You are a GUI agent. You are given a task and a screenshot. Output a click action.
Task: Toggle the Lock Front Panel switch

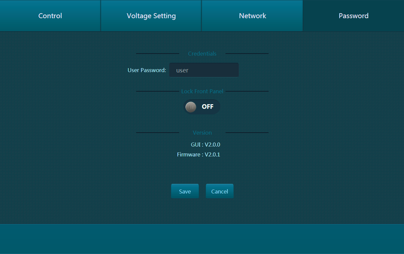(x=202, y=107)
